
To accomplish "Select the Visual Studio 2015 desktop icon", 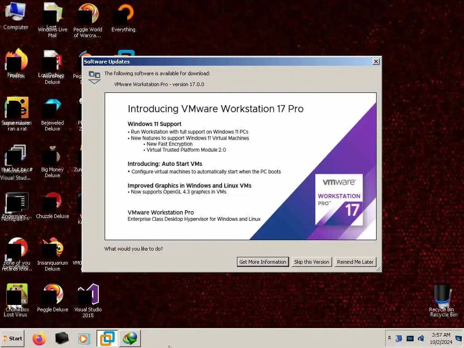I will pos(88,300).
